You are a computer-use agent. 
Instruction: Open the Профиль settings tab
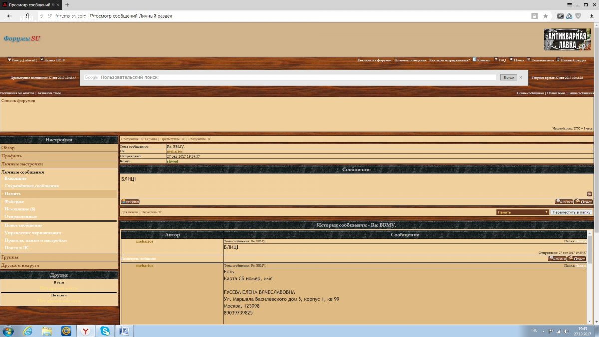(11, 156)
